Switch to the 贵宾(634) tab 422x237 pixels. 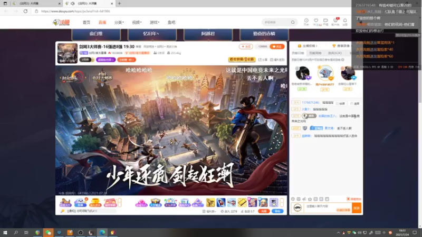[x=334, y=53]
